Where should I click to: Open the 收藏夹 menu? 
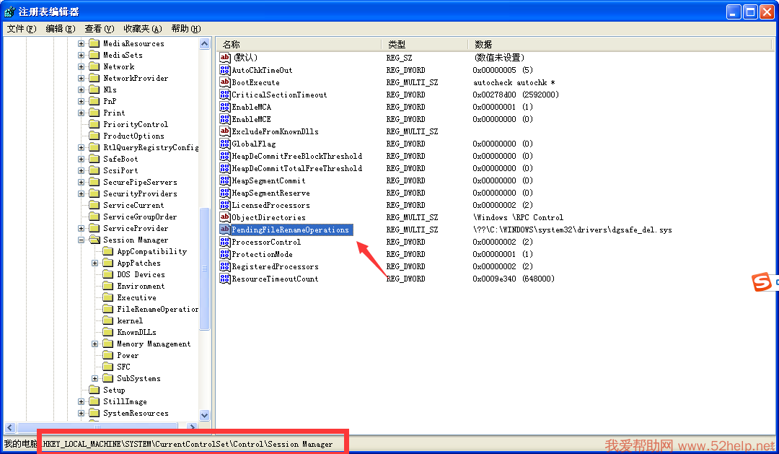(x=142, y=28)
